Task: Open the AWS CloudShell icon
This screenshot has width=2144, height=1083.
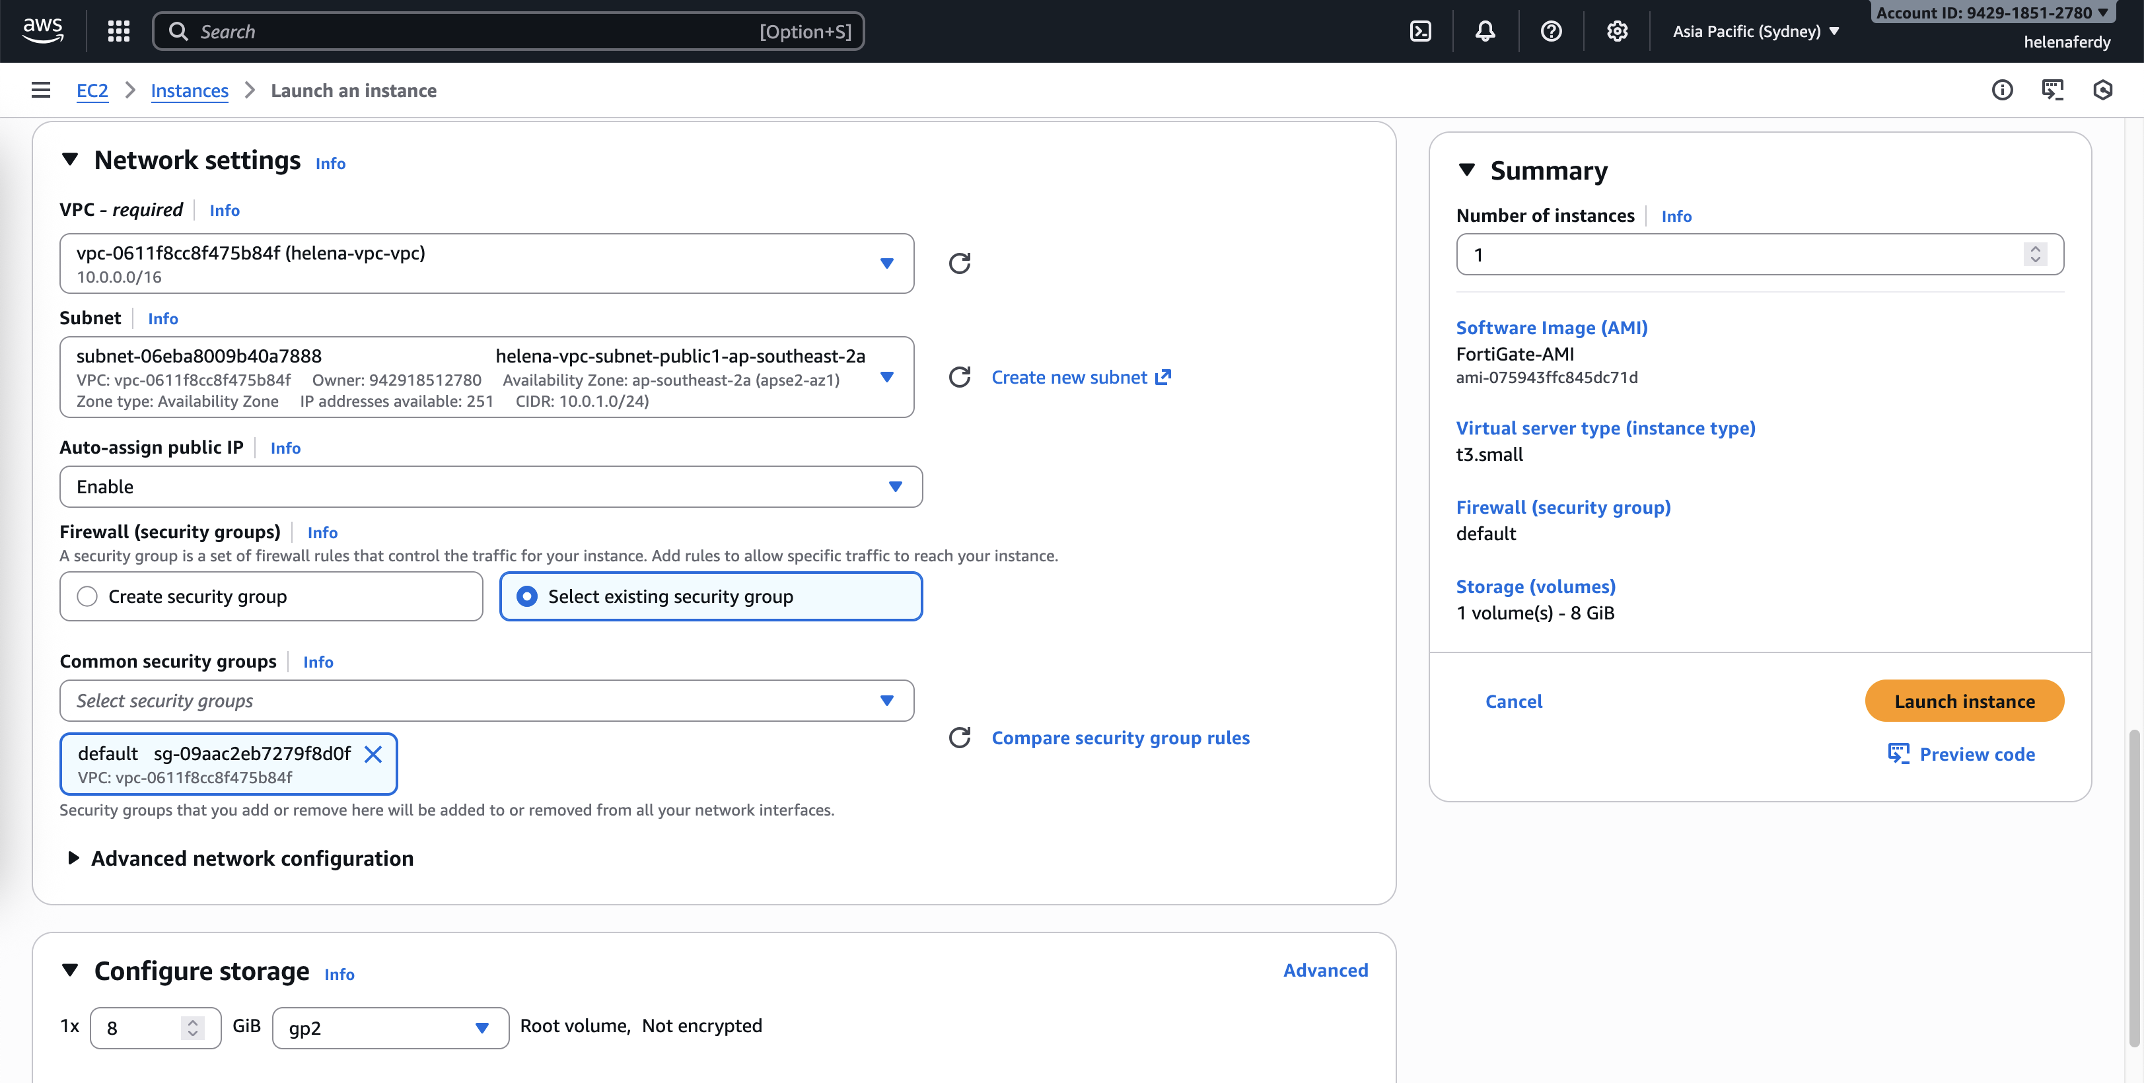Action: pyautogui.click(x=1420, y=32)
